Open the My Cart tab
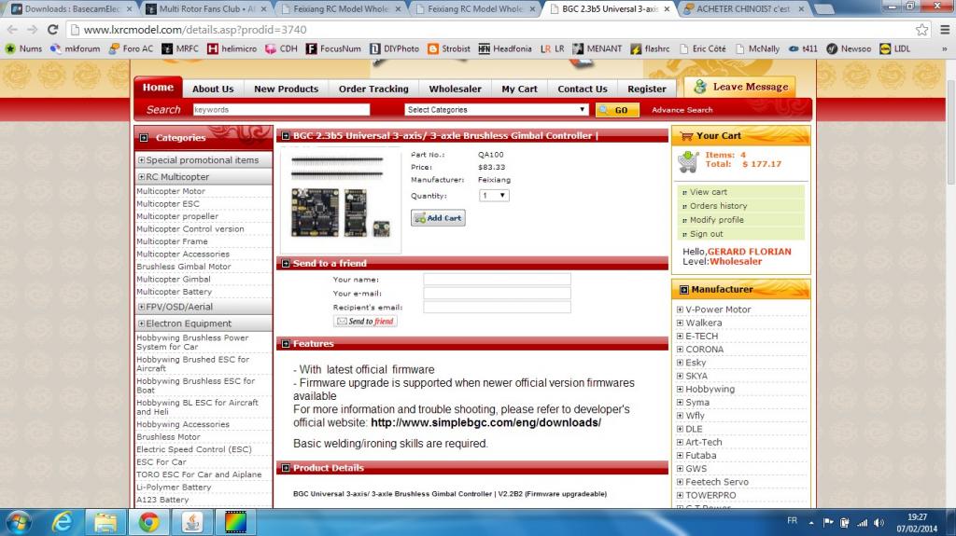Screen dimensions: 956x536 point(519,89)
